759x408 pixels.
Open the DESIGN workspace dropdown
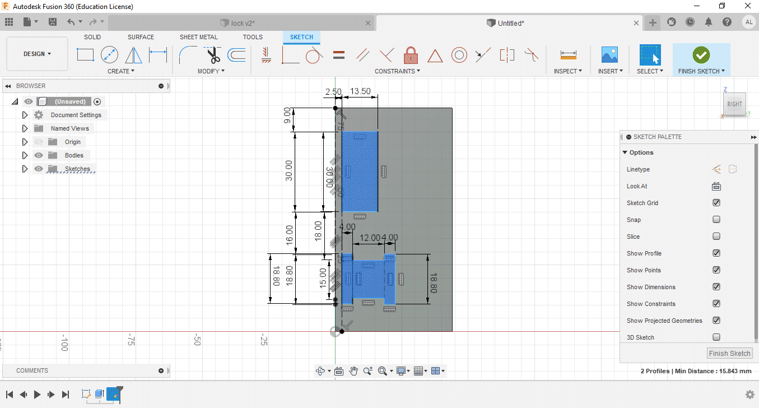coord(37,54)
